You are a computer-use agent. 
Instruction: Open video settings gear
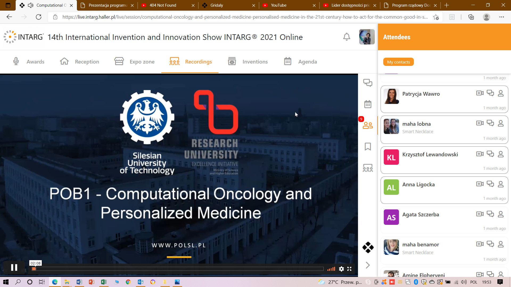341,269
